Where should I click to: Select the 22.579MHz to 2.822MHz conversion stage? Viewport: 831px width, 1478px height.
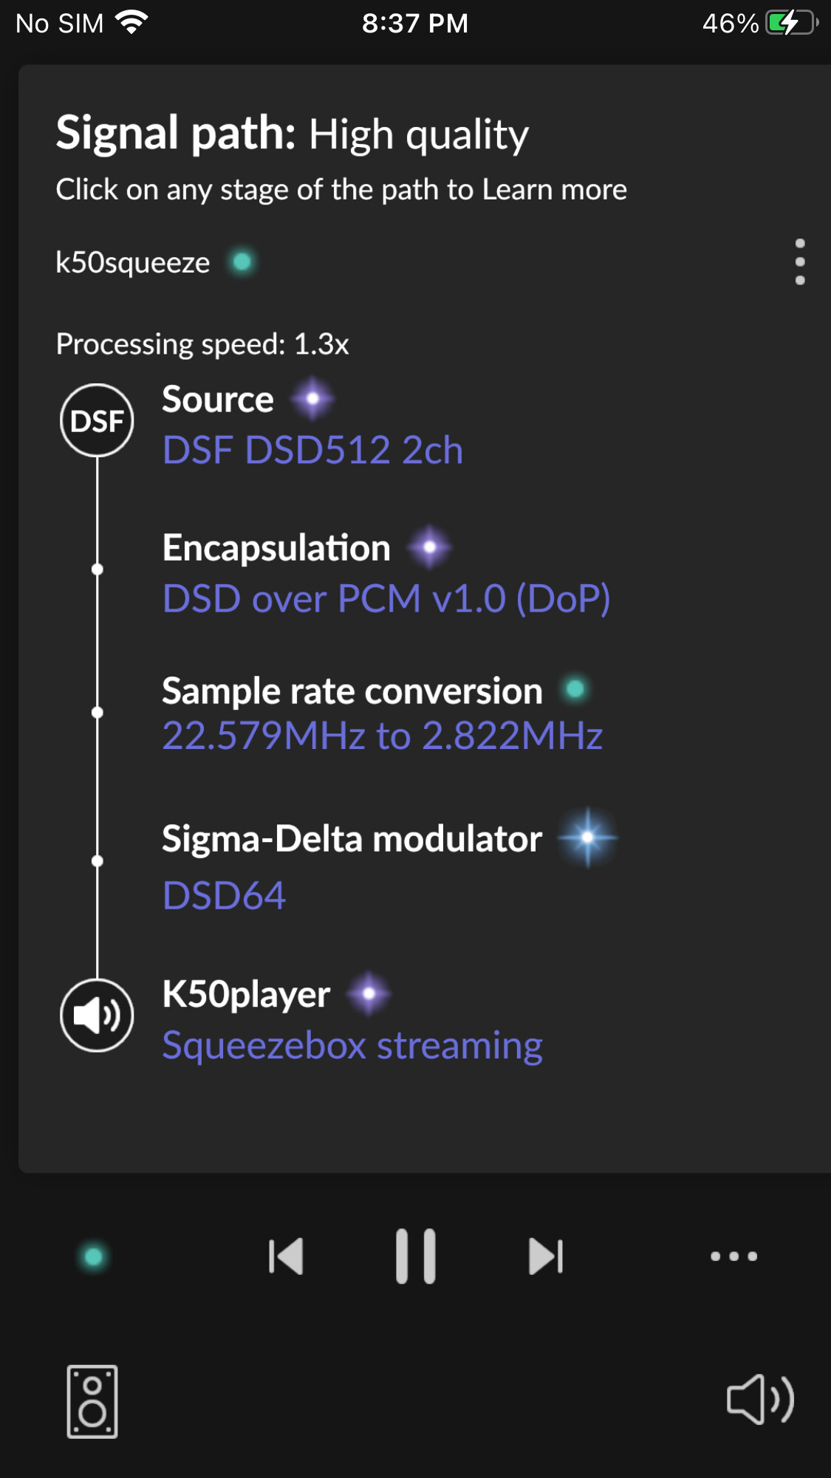click(382, 736)
